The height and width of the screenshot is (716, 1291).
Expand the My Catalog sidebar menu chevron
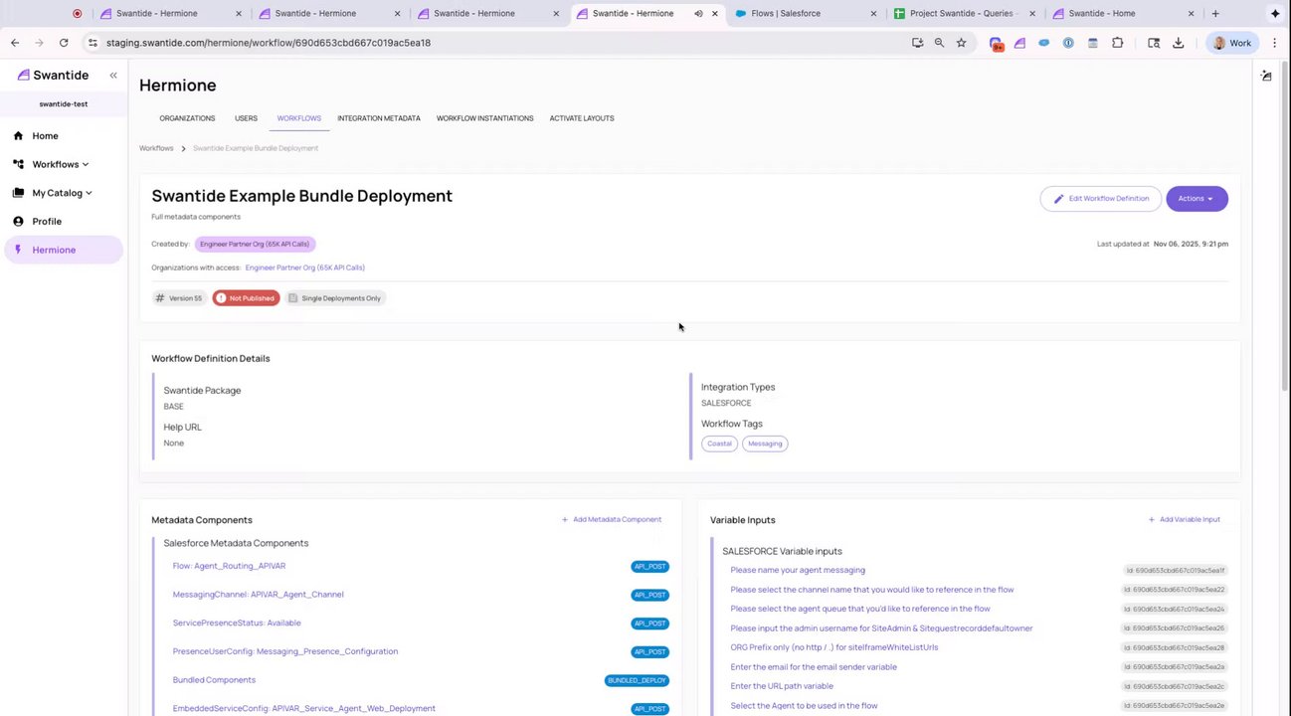coord(89,193)
